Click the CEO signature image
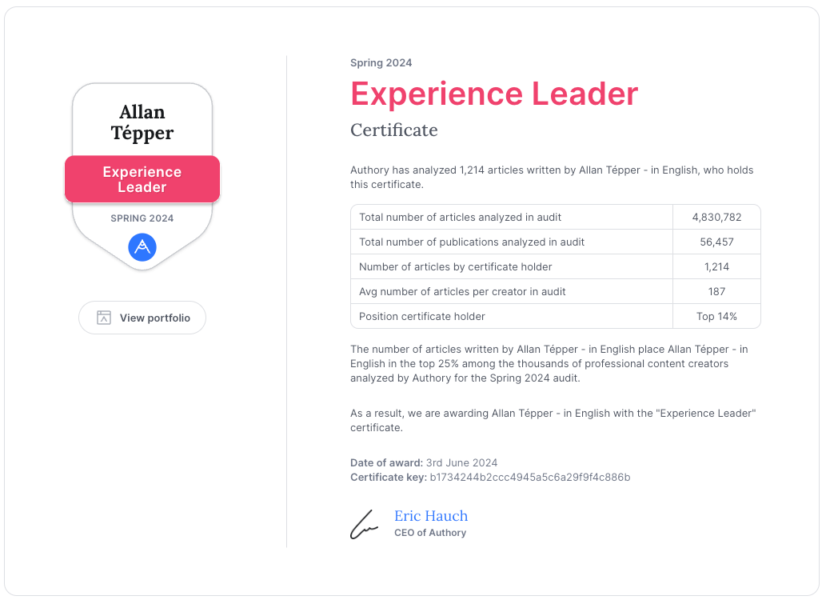 point(365,525)
